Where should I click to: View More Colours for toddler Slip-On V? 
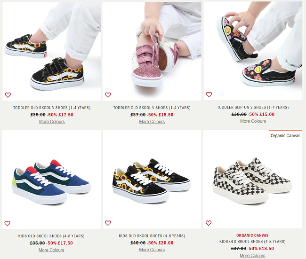click(253, 121)
